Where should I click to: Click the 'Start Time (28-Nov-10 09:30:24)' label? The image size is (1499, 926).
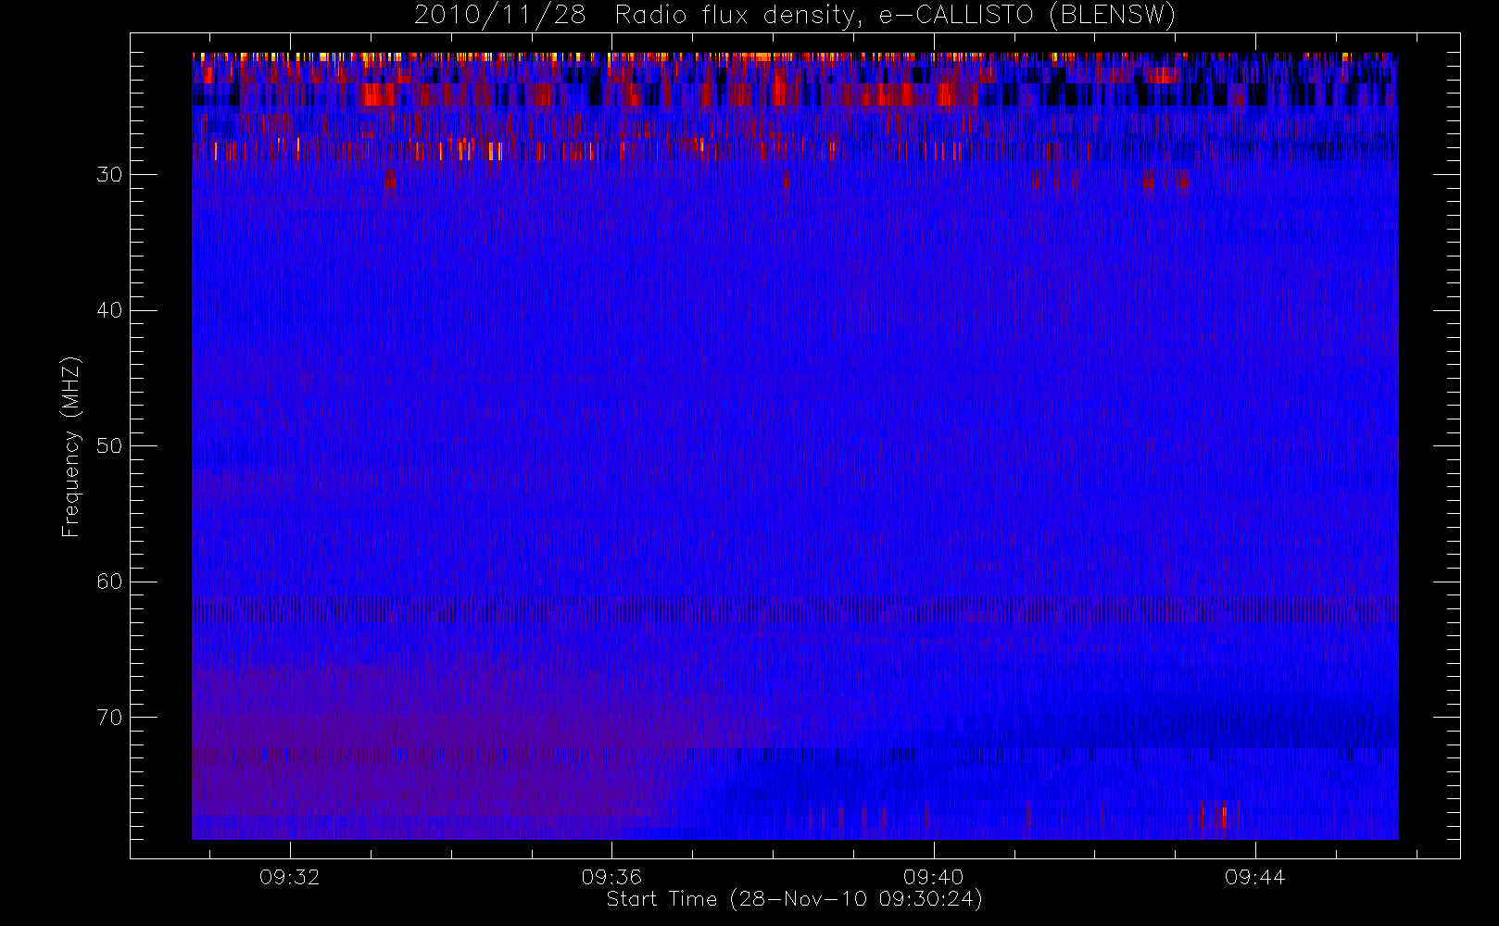[x=794, y=899]
